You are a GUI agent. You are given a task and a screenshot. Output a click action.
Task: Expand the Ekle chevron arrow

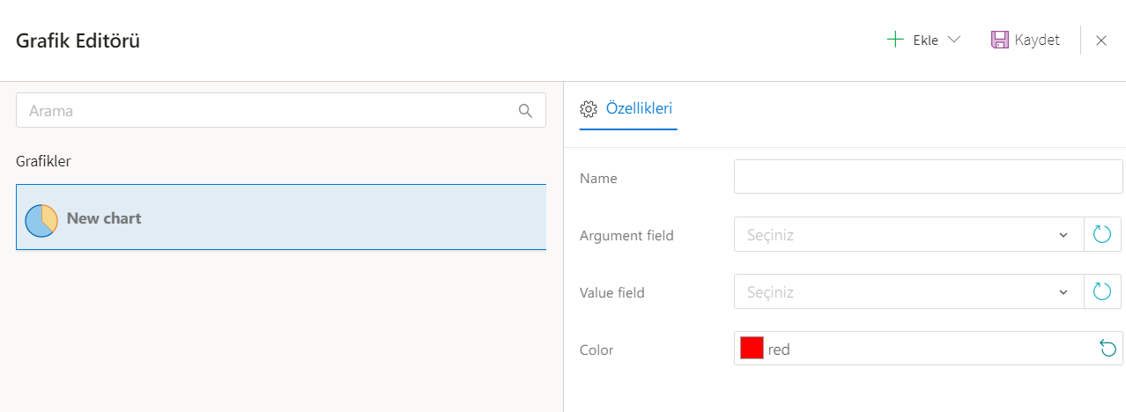point(952,40)
